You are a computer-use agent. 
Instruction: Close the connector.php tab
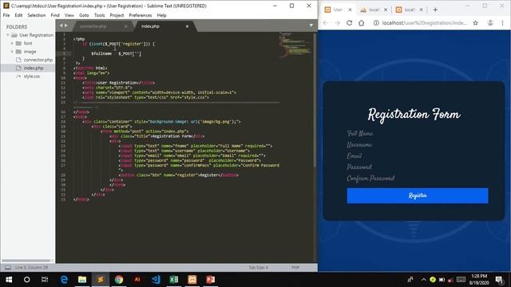click(126, 26)
